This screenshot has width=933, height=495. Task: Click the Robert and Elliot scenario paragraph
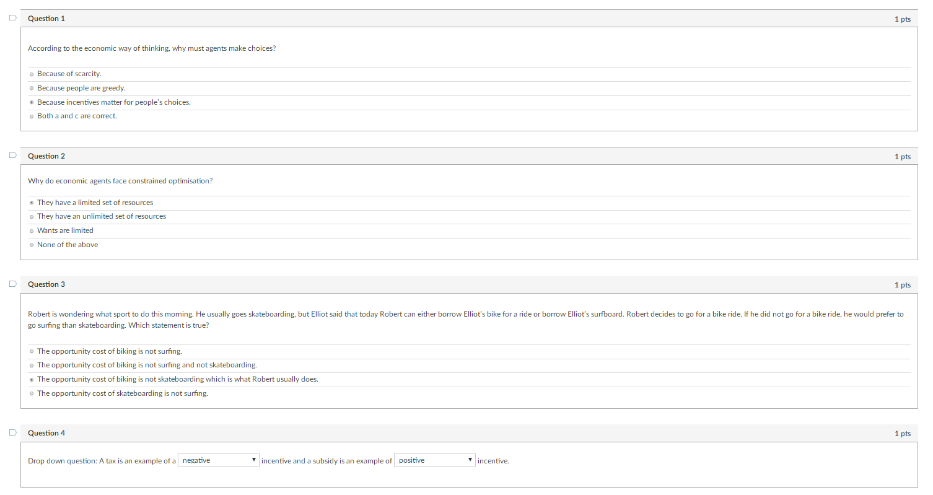pos(466,320)
